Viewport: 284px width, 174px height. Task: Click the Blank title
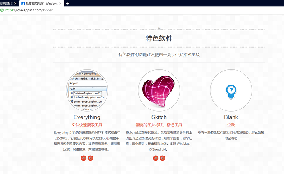click(x=231, y=117)
